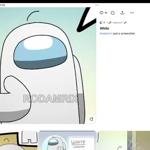The height and width of the screenshot is (150, 150).
Task: Select the 'just a screenshot' description text
Action: (124, 34)
